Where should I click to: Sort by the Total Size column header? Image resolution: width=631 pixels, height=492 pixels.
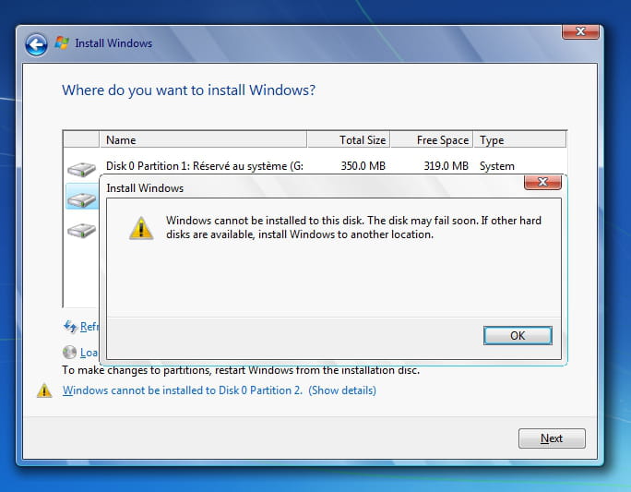tap(348, 139)
